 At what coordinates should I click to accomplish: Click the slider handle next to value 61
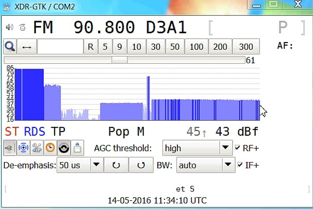click(x=119, y=60)
